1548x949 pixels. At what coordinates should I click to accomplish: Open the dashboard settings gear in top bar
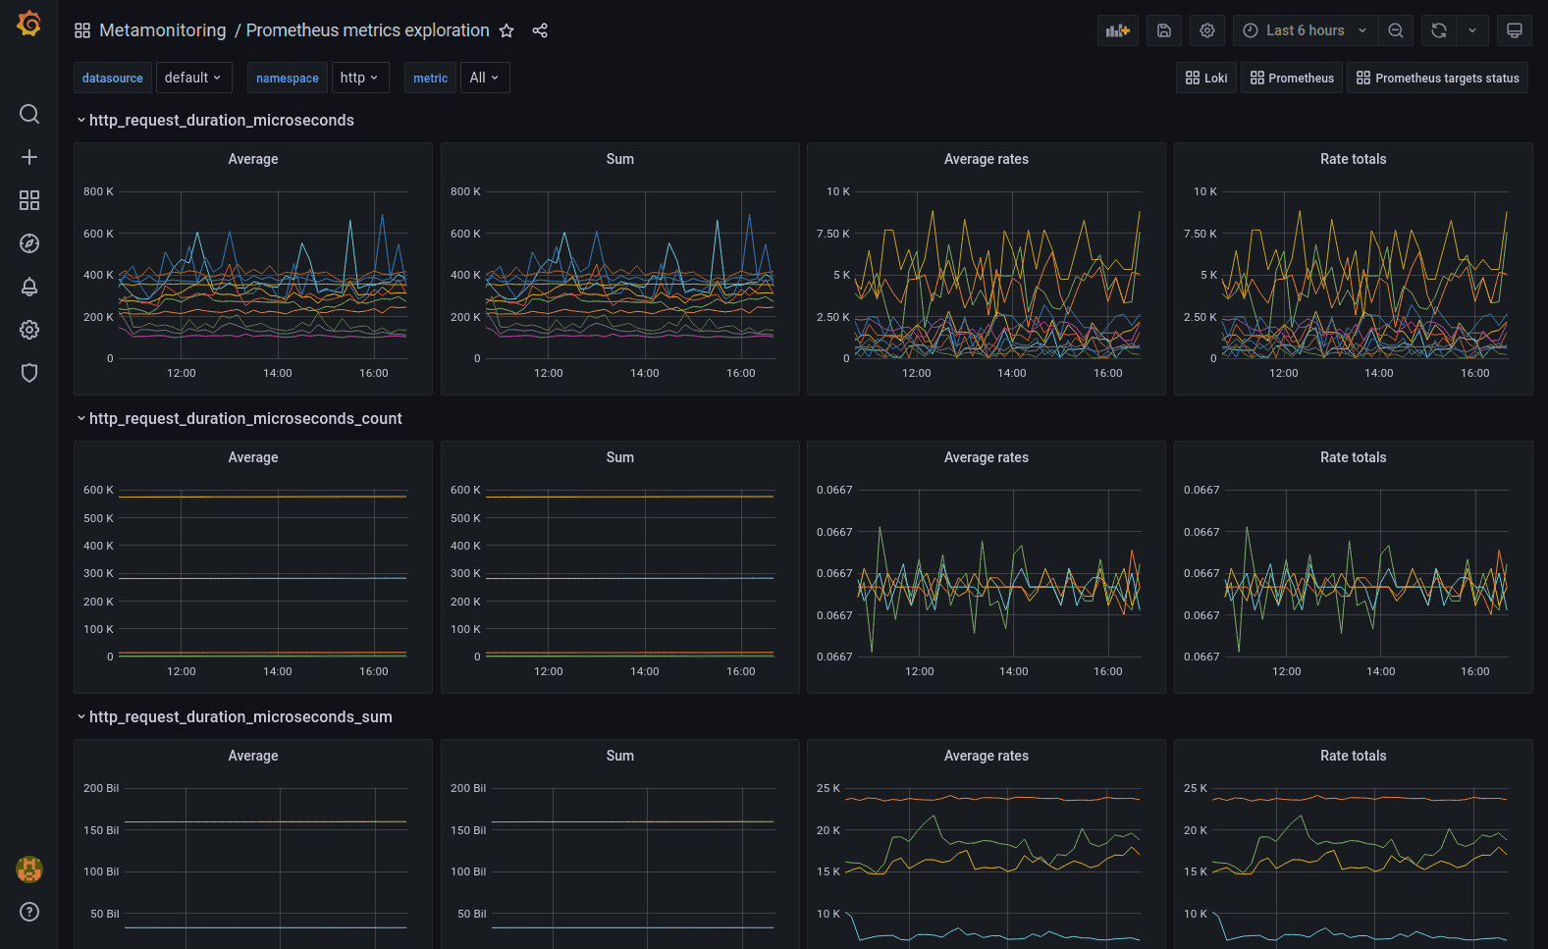(x=1206, y=30)
